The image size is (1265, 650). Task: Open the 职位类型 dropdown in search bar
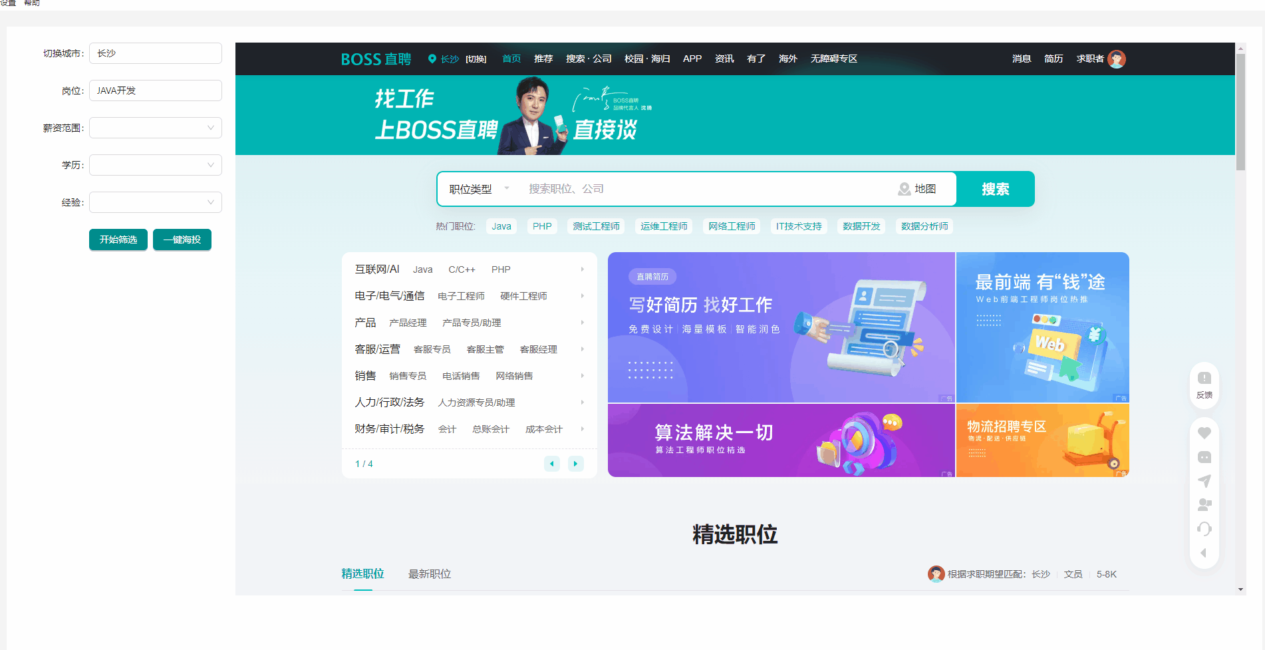479,189
